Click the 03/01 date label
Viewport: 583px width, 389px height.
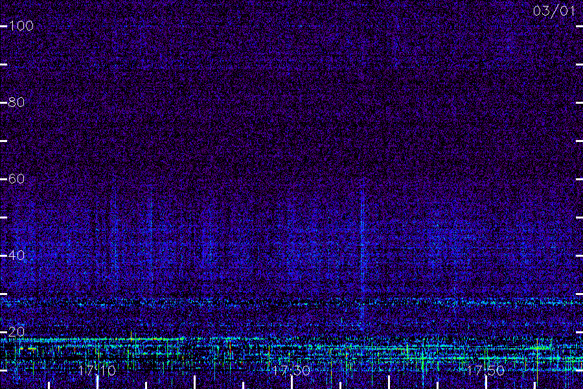point(554,11)
